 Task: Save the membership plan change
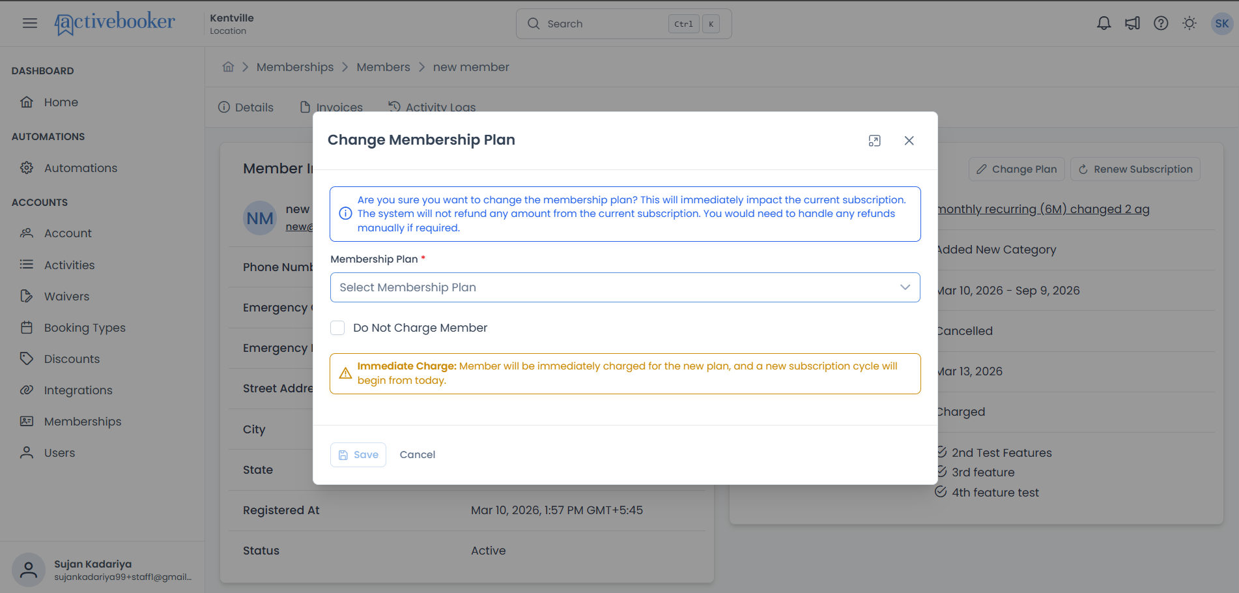click(358, 455)
